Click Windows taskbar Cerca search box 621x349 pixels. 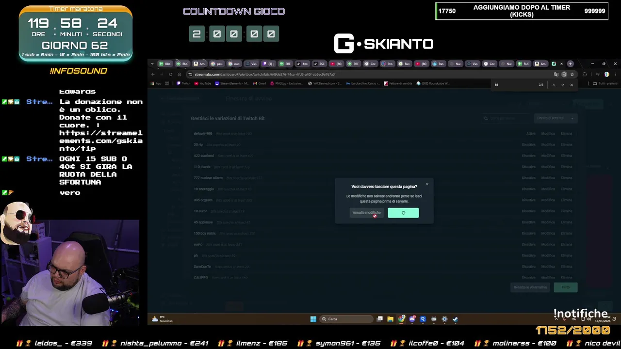click(347, 319)
